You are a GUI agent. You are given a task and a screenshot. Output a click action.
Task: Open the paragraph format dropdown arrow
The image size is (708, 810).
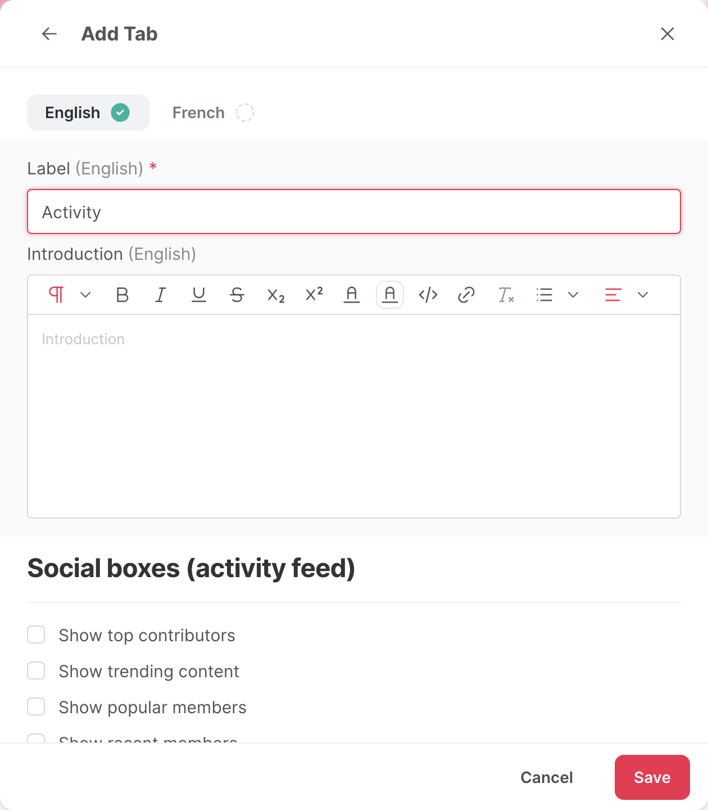coord(85,295)
